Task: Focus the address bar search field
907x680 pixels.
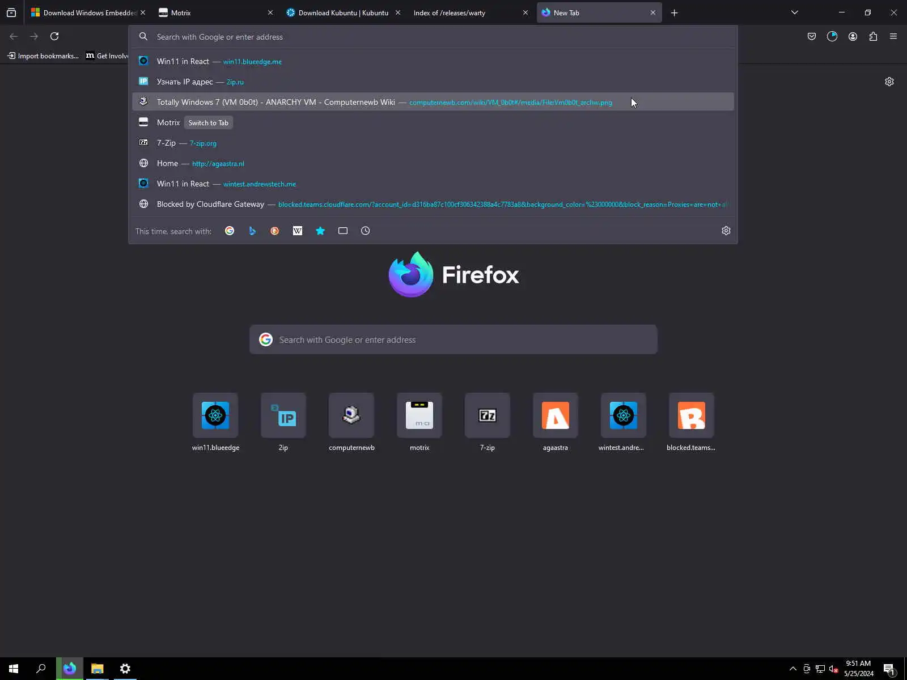Action: point(433,37)
